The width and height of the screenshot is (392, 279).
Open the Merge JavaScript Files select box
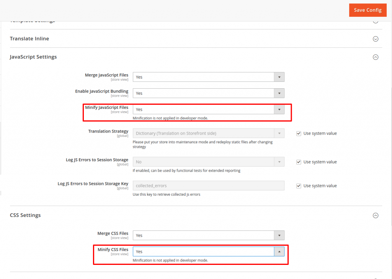pos(203,77)
